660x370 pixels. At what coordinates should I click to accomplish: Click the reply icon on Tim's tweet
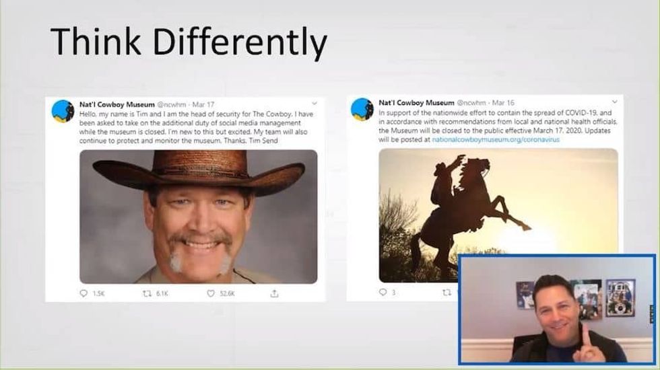click(x=84, y=293)
